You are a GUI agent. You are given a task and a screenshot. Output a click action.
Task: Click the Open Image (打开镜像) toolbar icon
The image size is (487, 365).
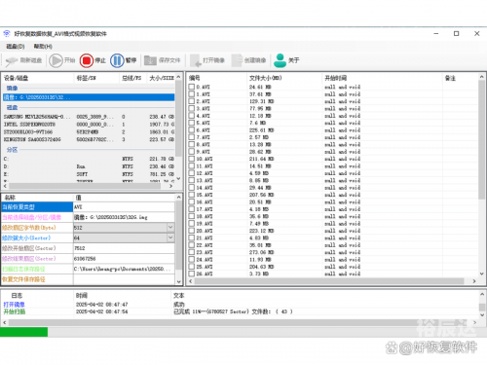tap(196, 60)
